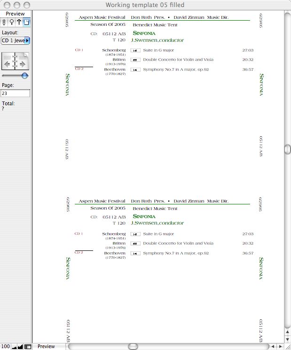
Task: Click '05112 A/B' CD number in top insert
Action: tap(114, 34)
